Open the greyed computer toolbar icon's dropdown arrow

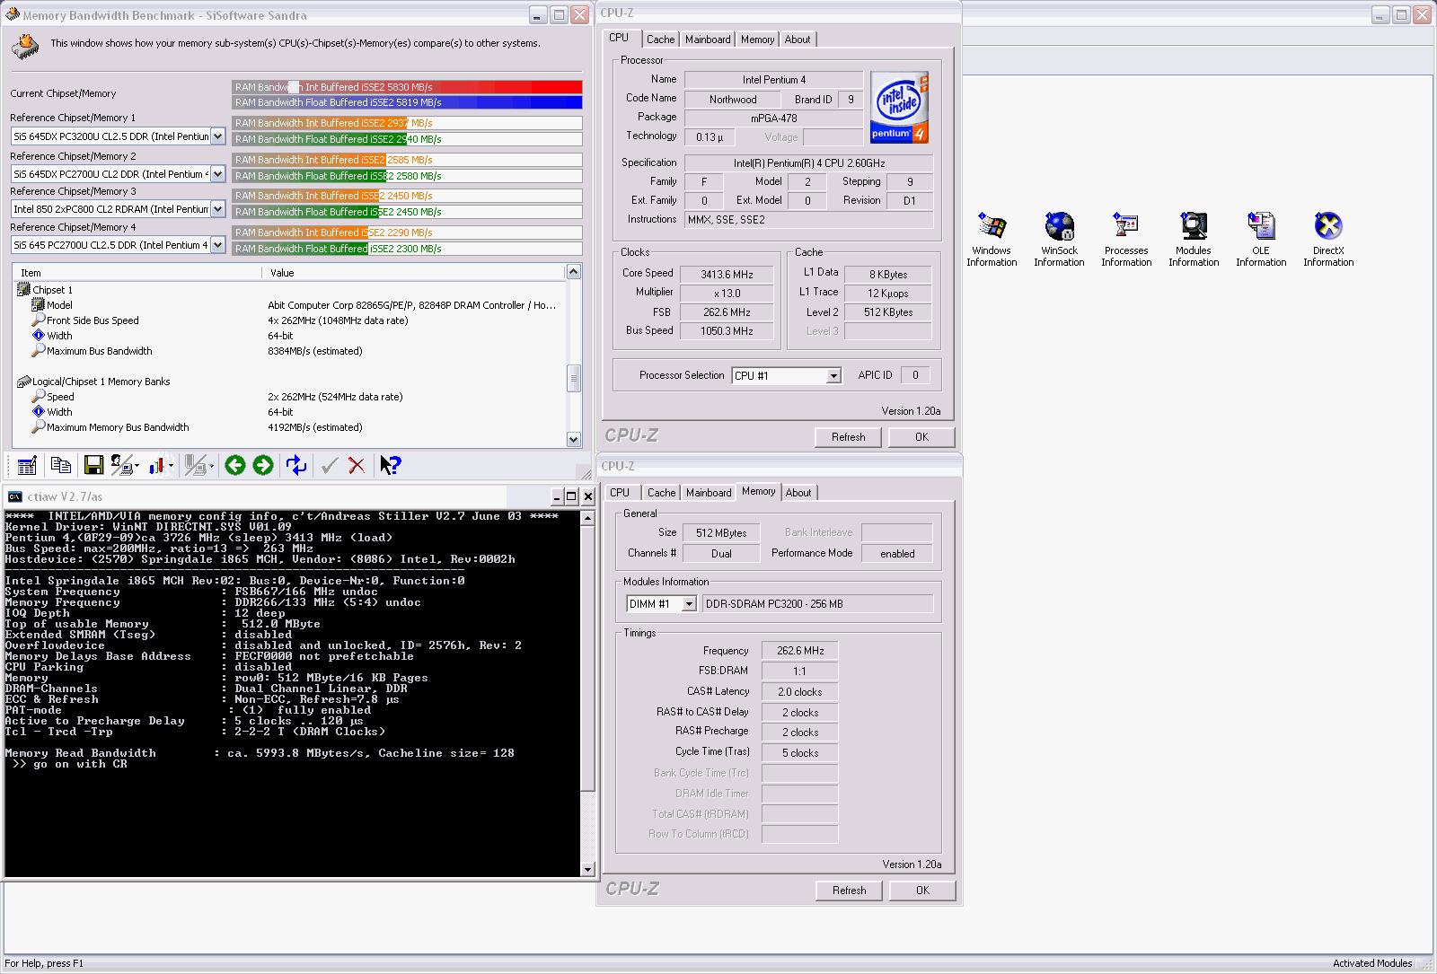(x=211, y=466)
